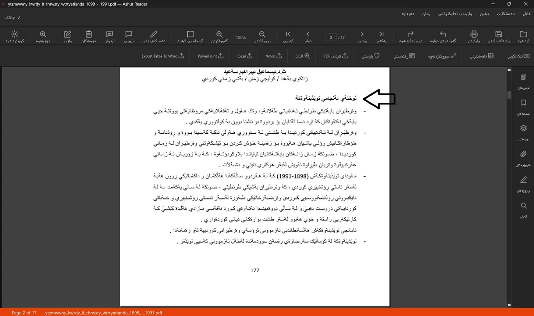The image size is (534, 316).
Task: Click the Protect shield tool (پاراستن)
Action: [x=371, y=56]
